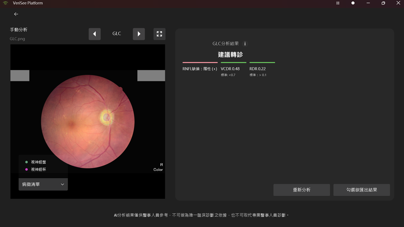Toggle the 視神經杯 legend overlay
Image resolution: width=404 pixels, height=227 pixels.
point(38,170)
